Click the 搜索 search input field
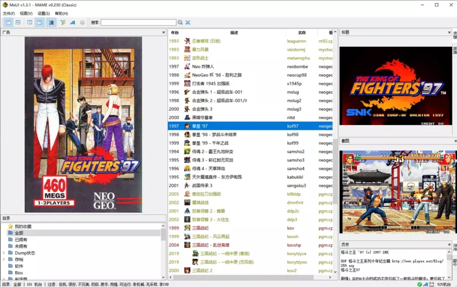Screen dimensions: 457x287 click(138, 22)
